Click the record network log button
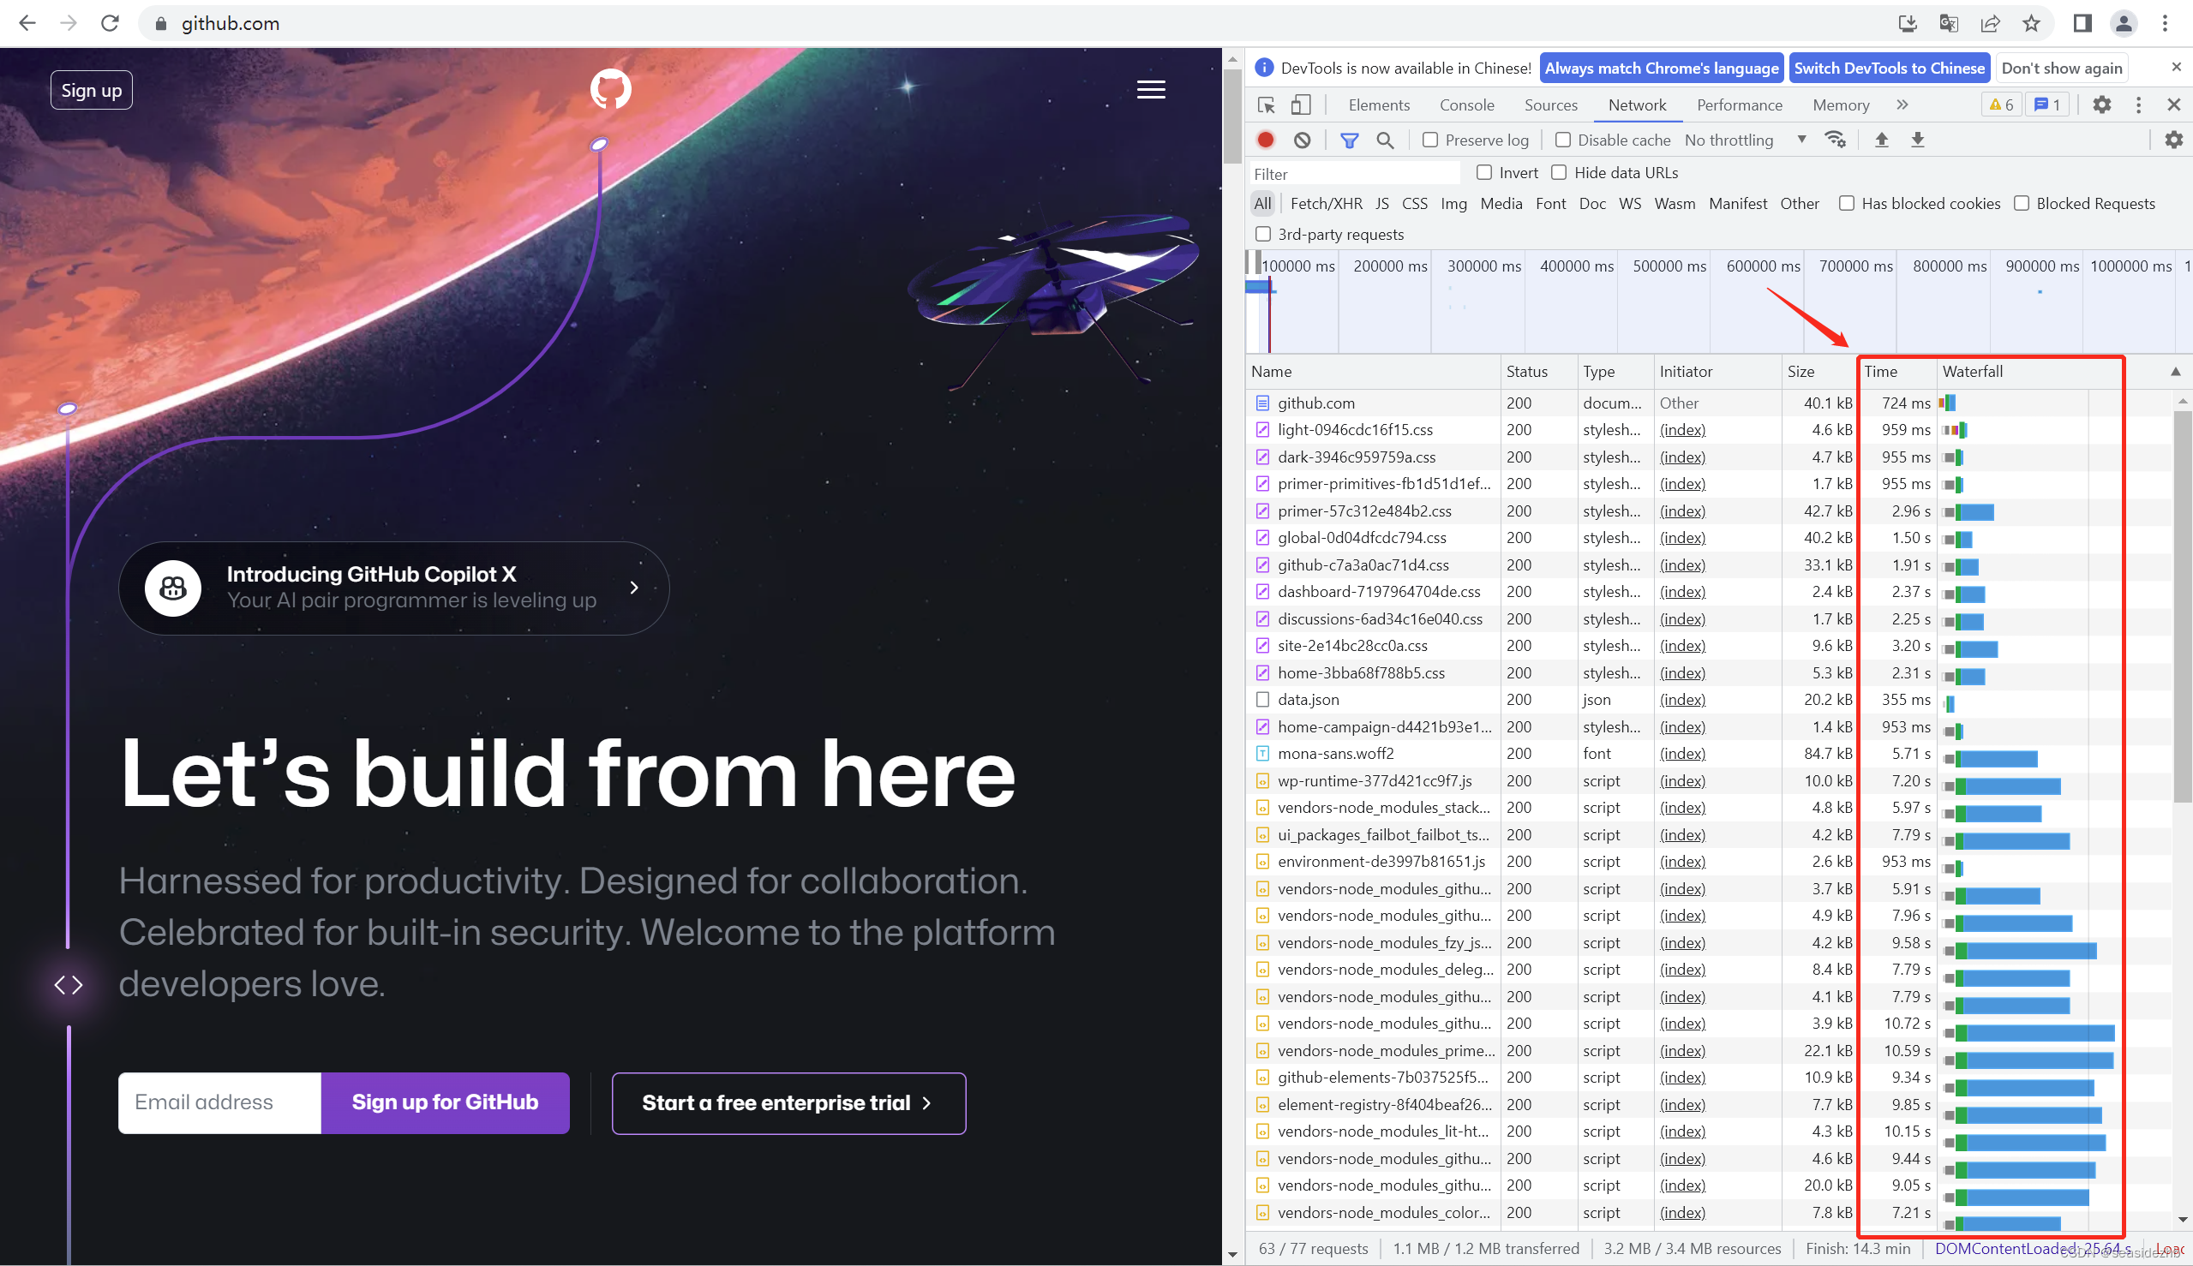2193x1266 pixels. pos(1266,140)
